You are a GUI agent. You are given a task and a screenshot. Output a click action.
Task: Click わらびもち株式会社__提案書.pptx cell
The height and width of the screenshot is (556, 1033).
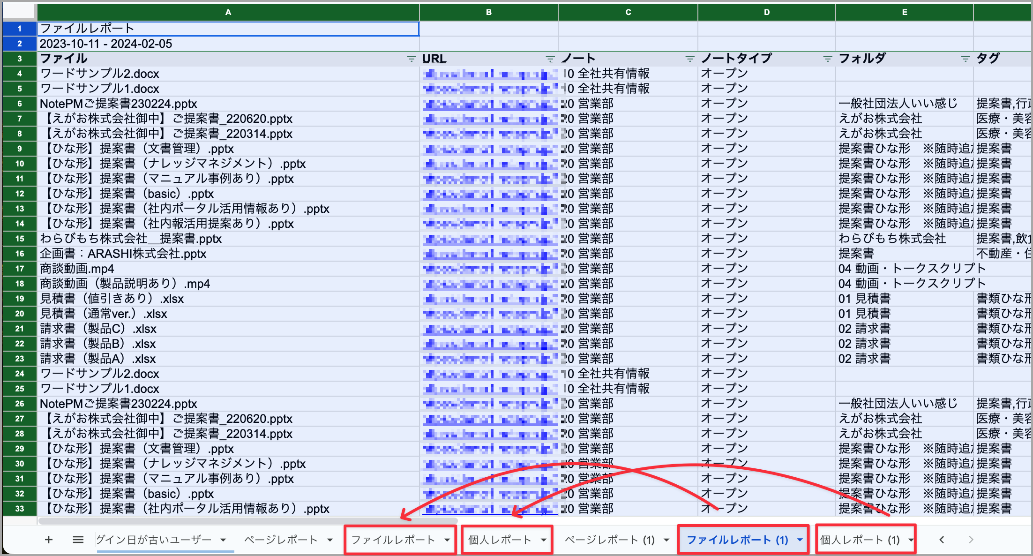(x=228, y=239)
